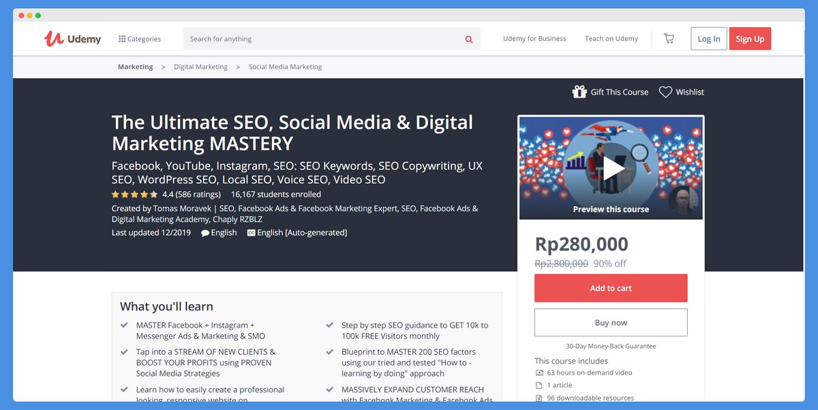Click the Add to cart button
Viewport: 818px width, 410px height.
pos(611,288)
